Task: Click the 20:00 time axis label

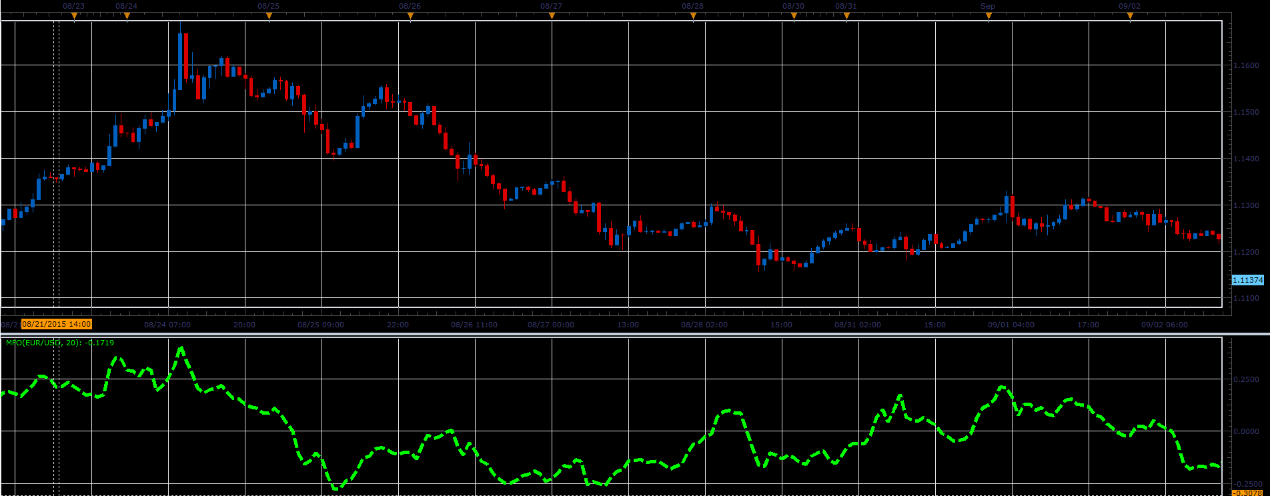Action: pos(245,325)
